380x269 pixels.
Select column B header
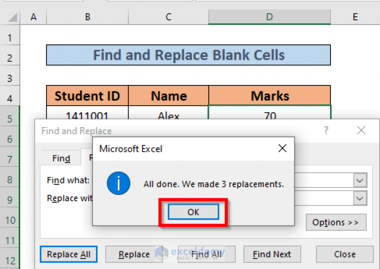pyautogui.click(x=88, y=17)
